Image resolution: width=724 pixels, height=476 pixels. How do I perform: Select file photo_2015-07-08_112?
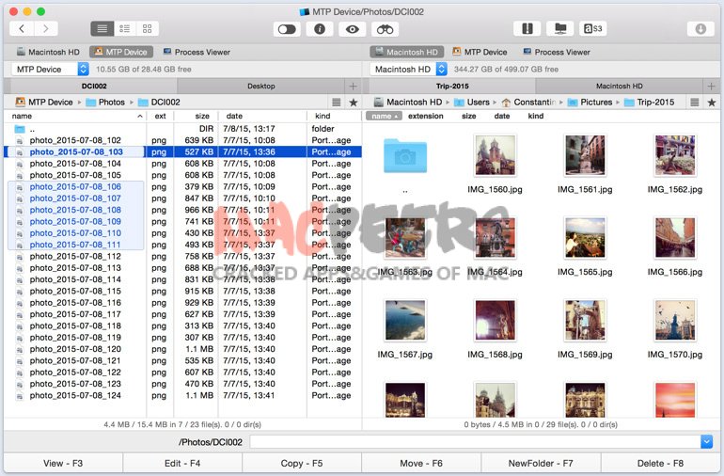point(75,256)
